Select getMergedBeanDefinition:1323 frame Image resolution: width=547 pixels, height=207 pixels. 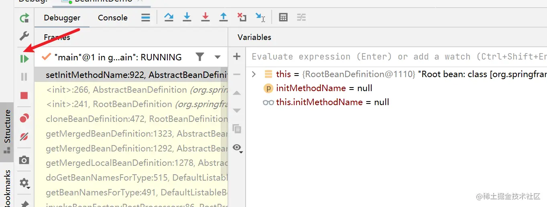131,133
